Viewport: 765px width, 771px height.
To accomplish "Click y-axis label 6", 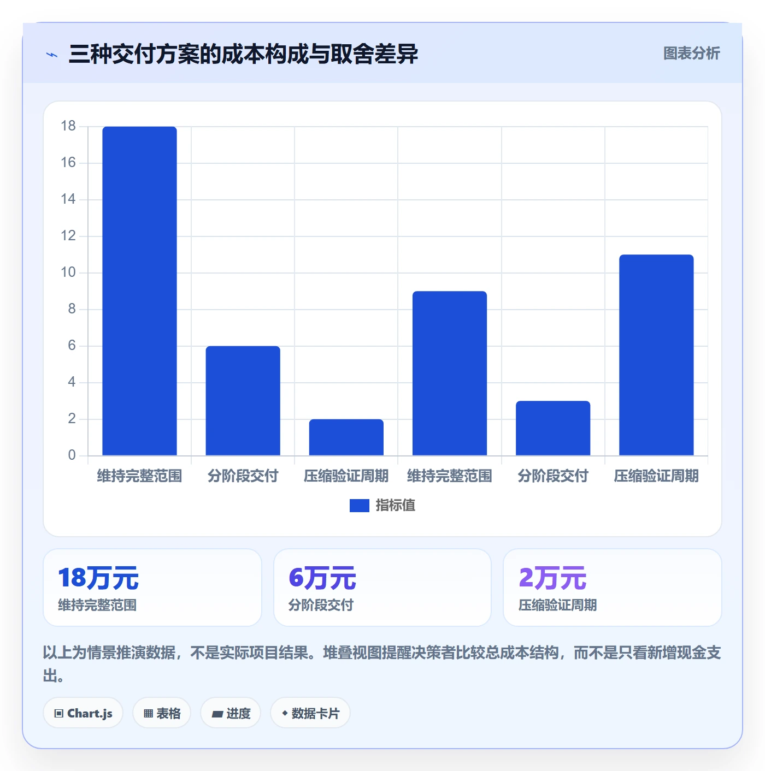I will (x=72, y=346).
